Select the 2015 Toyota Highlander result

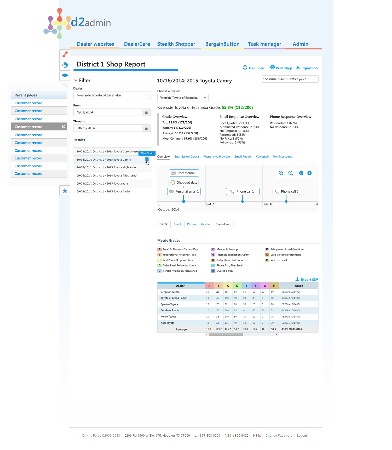pos(112,167)
